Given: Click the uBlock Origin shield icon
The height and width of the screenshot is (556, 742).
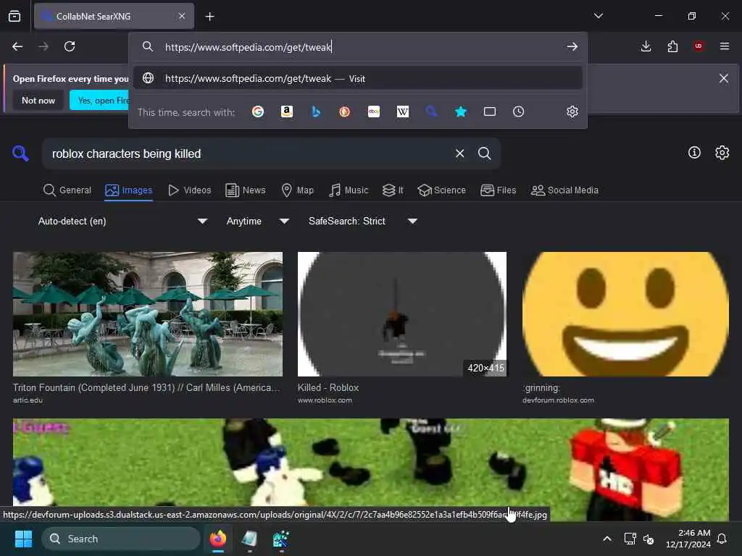Looking at the screenshot, I should pyautogui.click(x=699, y=46).
